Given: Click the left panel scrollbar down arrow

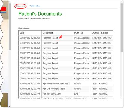Looking at the screenshot, I should 10,106.
